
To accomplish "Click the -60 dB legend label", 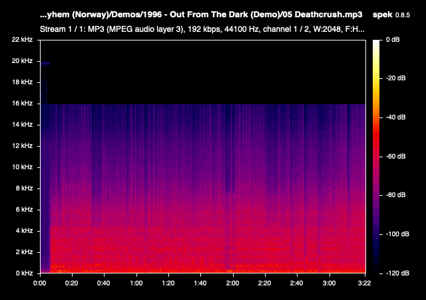I will click(395, 157).
